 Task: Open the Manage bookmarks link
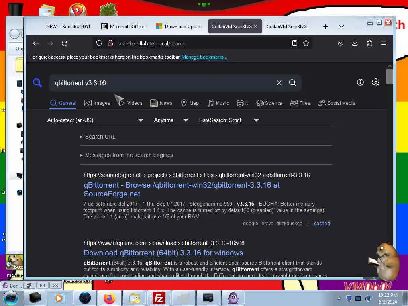[x=204, y=57]
